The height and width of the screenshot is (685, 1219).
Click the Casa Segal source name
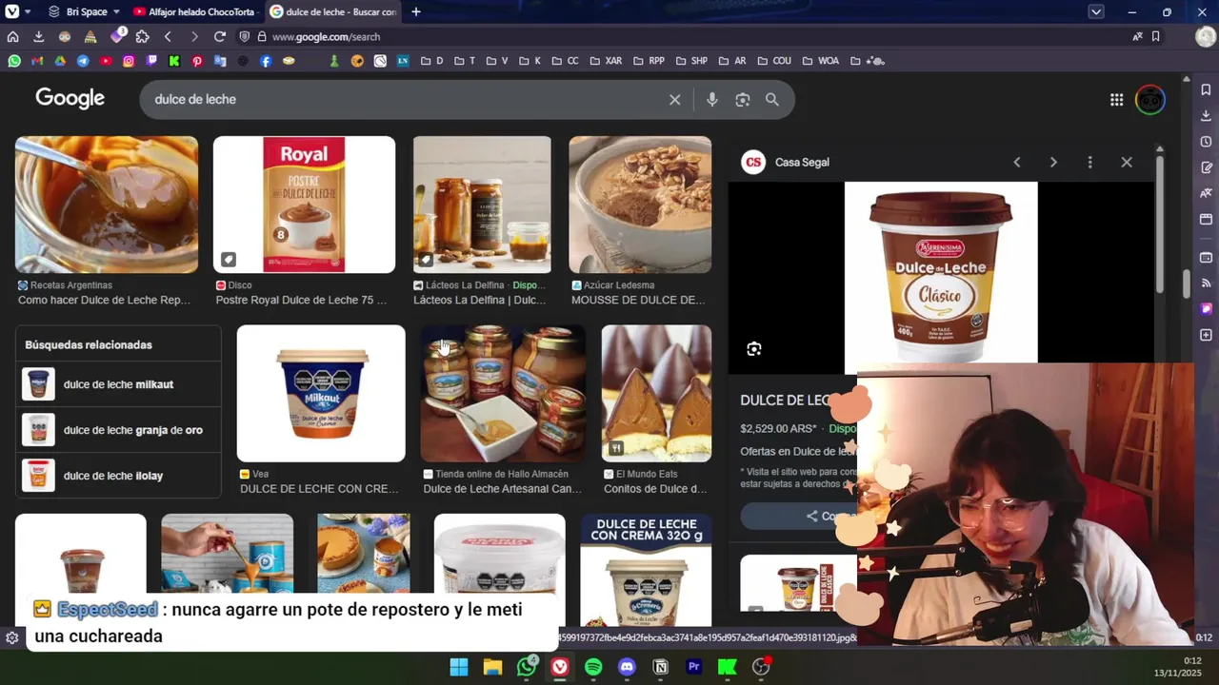click(x=802, y=162)
